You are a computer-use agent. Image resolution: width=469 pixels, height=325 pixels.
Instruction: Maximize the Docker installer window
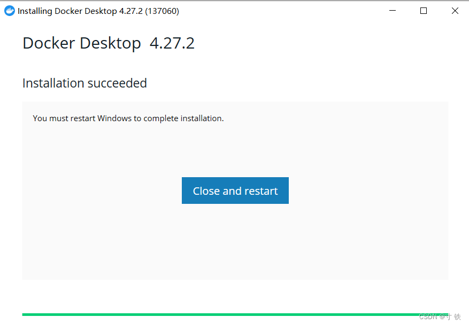[x=424, y=11]
